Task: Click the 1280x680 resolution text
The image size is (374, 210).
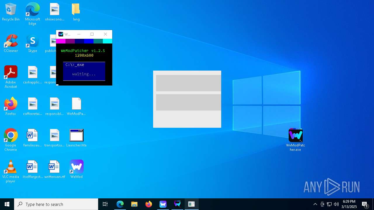Action: click(84, 55)
